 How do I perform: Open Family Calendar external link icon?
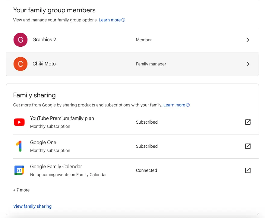248,170
